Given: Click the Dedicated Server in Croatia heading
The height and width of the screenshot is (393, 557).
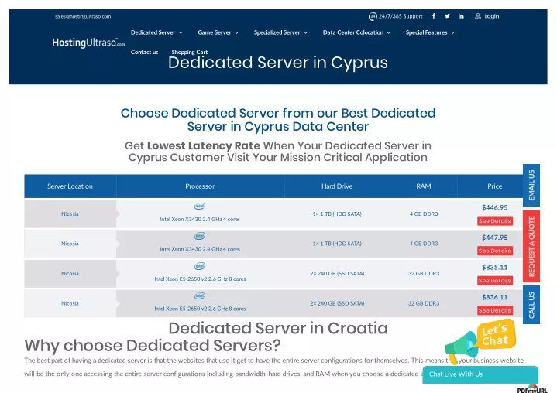Looking at the screenshot, I should pos(278,328).
